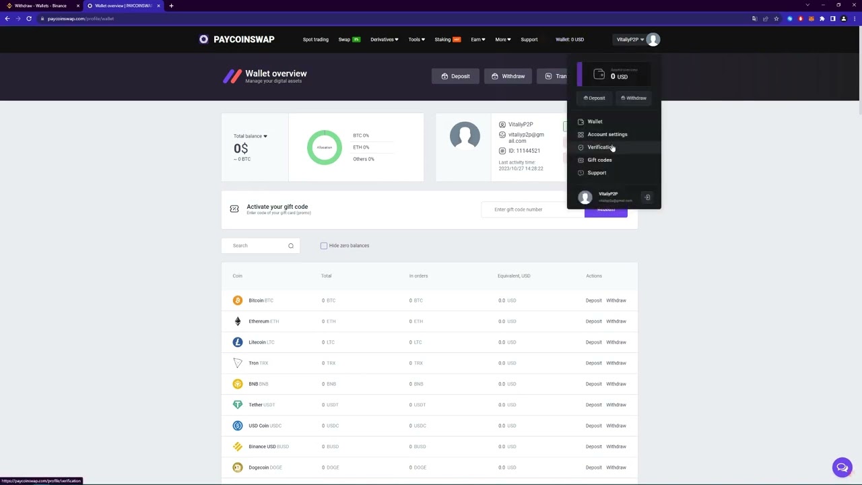Click the Coin column header
Viewport: 862px width, 485px height.
[x=238, y=276]
